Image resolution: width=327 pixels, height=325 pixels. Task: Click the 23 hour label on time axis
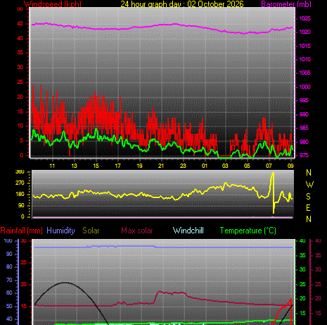tap(183, 166)
